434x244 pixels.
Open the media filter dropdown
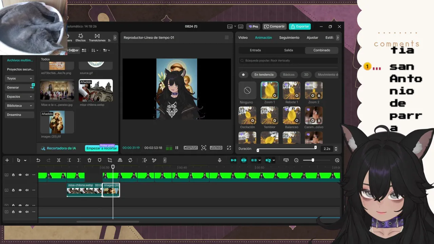coord(106,50)
